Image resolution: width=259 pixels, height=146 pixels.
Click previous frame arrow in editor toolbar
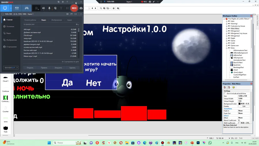click(92, 8)
